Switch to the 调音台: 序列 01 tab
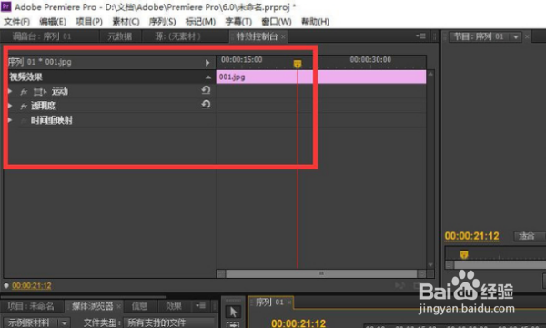Viewport: 546px width, 328px height. 42,36
